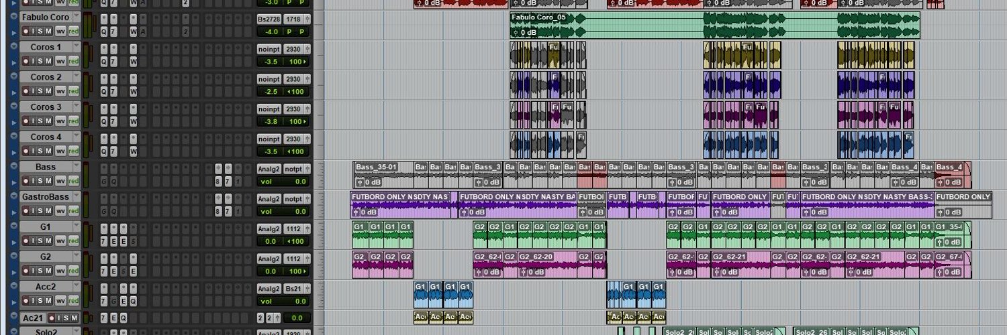Select the Fabulo Coro_05 clip waveform

tap(715, 27)
